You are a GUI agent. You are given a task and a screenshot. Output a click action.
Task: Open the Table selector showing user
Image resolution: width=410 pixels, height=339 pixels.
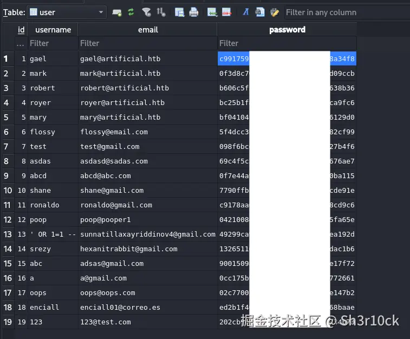pyautogui.click(x=67, y=12)
